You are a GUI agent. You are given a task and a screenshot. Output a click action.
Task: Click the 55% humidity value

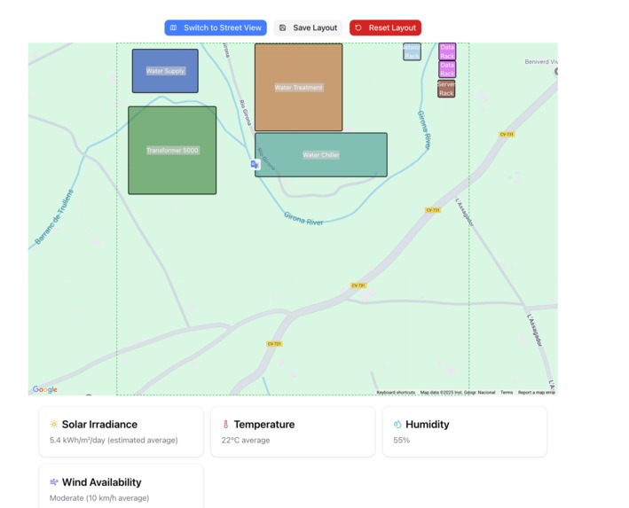coord(402,441)
